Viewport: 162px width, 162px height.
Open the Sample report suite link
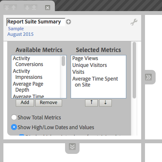pyautogui.click(x=16, y=29)
